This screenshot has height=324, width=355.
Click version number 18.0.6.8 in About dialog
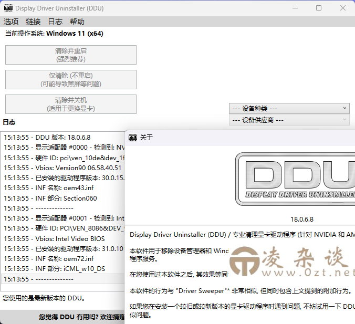tap(302, 219)
